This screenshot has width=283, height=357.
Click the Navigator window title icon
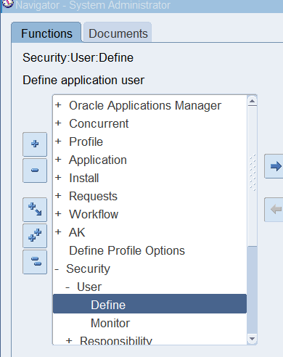[x=7, y=4]
